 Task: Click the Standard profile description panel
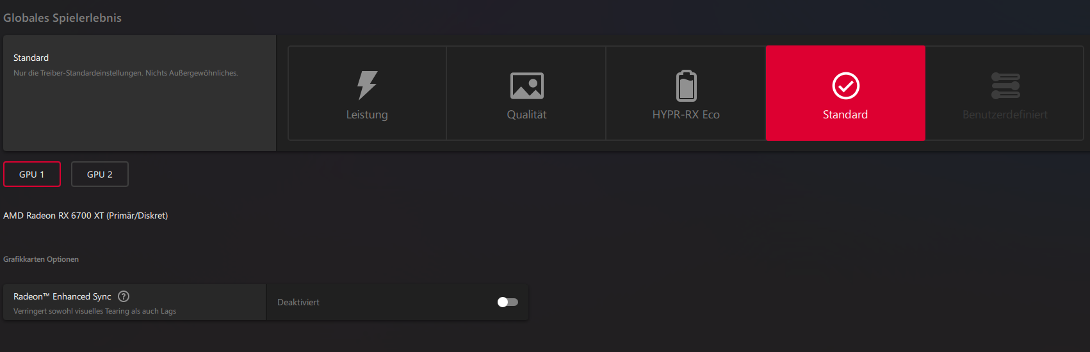click(140, 93)
